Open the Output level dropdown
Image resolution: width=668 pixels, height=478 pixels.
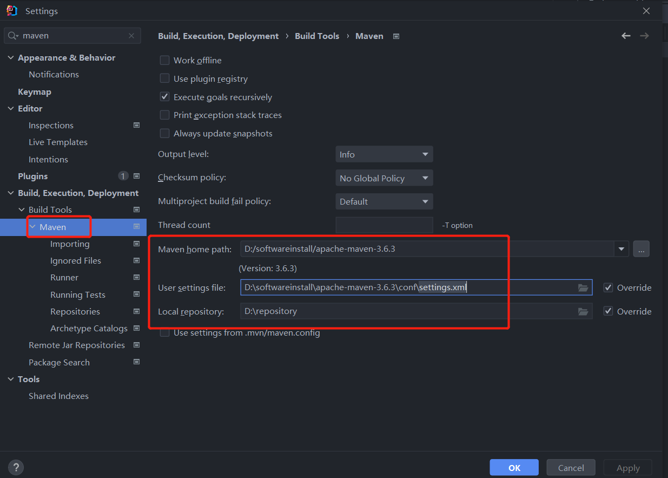[x=384, y=154]
